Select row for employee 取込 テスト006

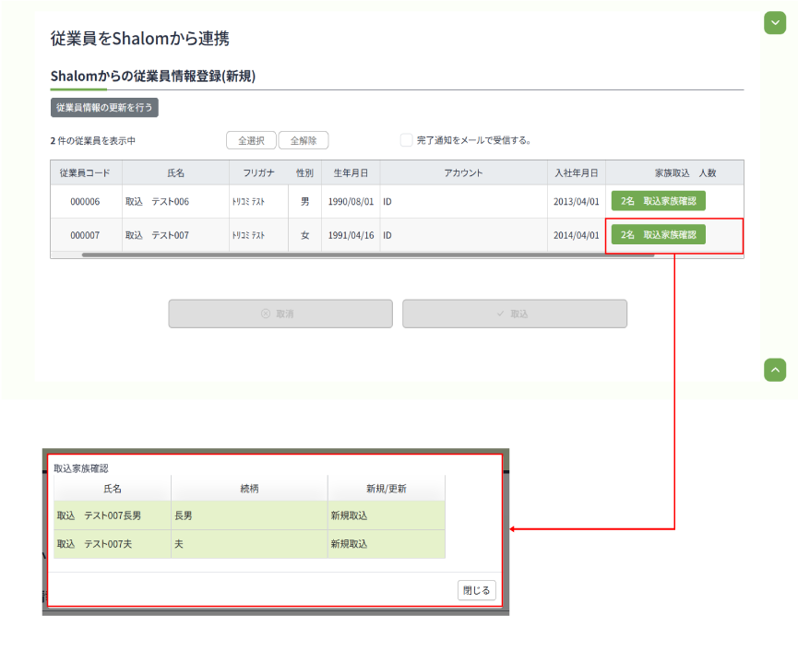click(157, 201)
